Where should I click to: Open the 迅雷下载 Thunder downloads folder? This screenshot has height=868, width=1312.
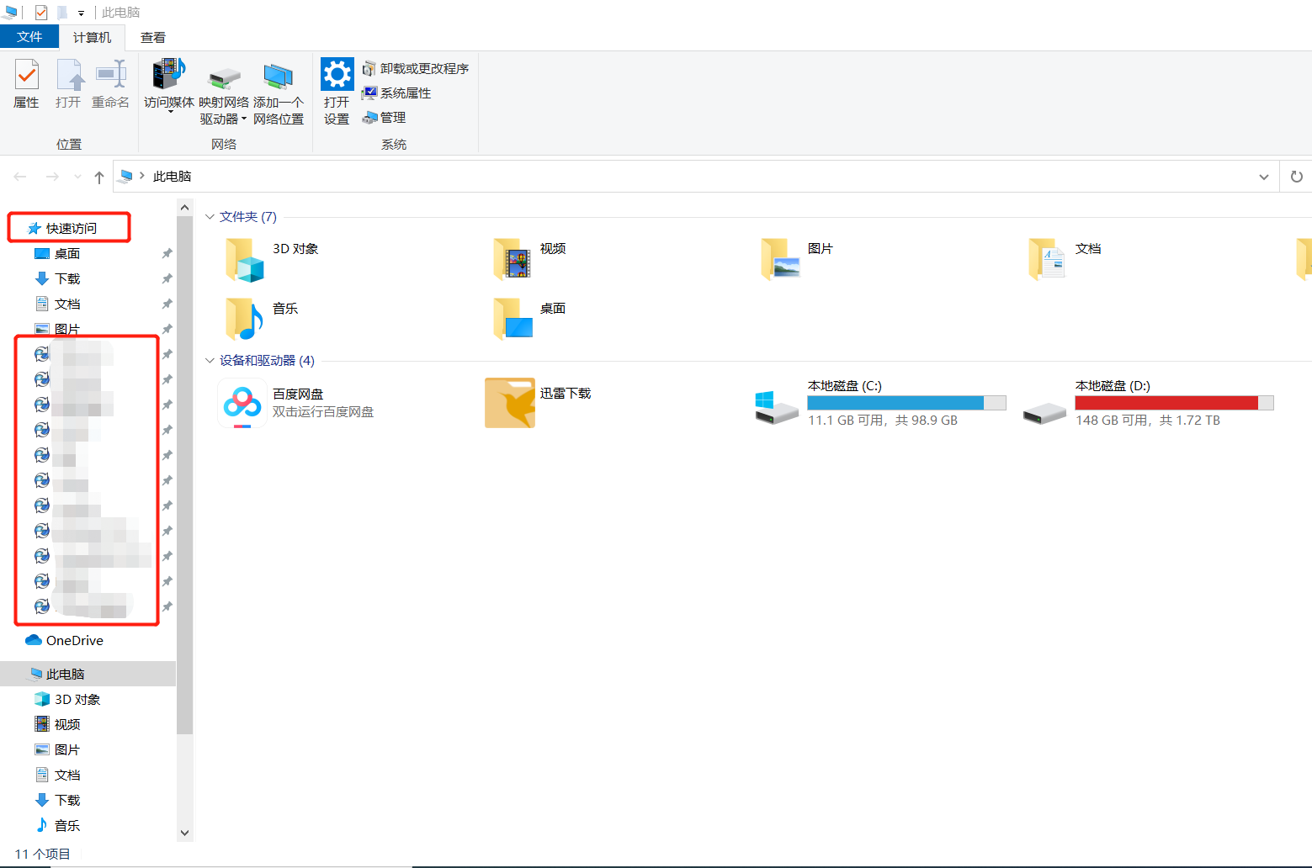509,403
